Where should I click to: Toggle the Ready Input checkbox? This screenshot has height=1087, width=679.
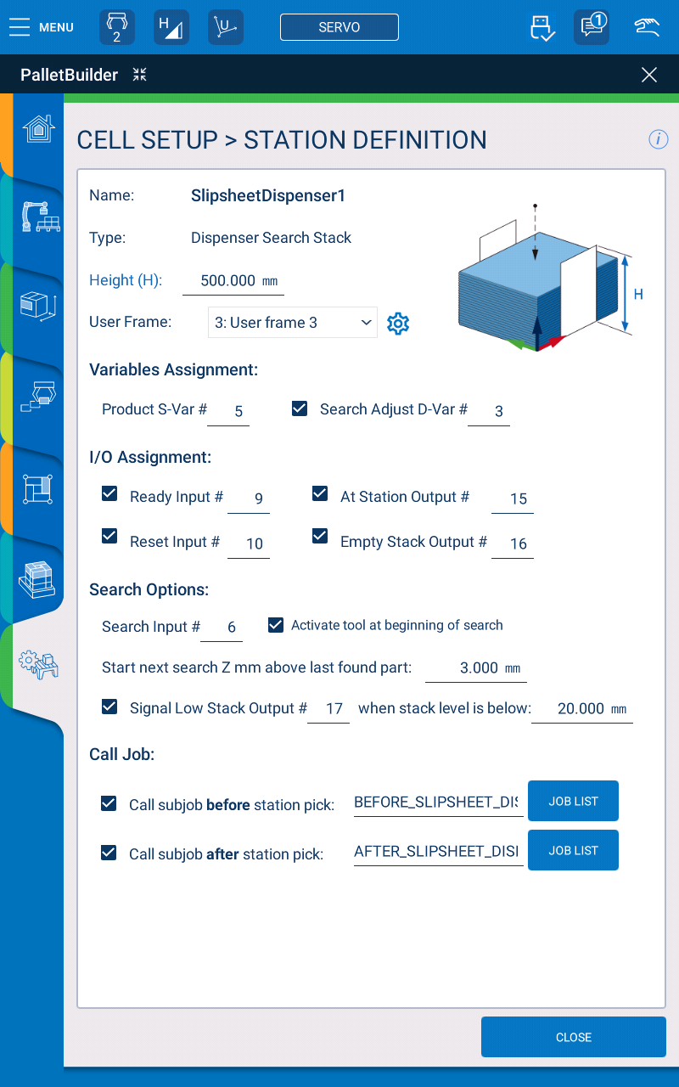(x=109, y=494)
